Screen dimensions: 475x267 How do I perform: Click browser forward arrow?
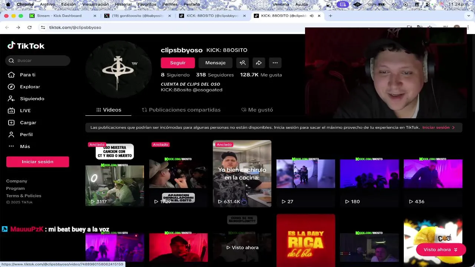pyautogui.click(x=18, y=27)
